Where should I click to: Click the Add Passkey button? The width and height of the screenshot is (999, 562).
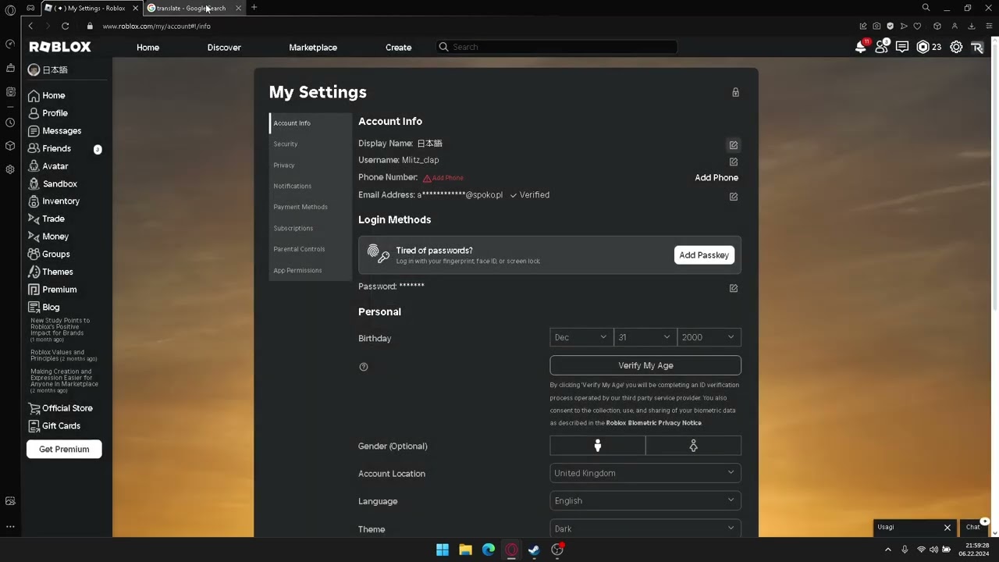point(704,255)
